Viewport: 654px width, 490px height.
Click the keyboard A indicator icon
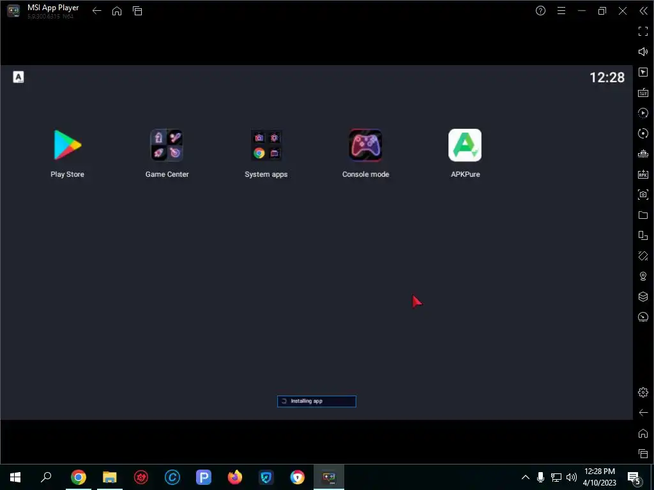click(x=19, y=77)
